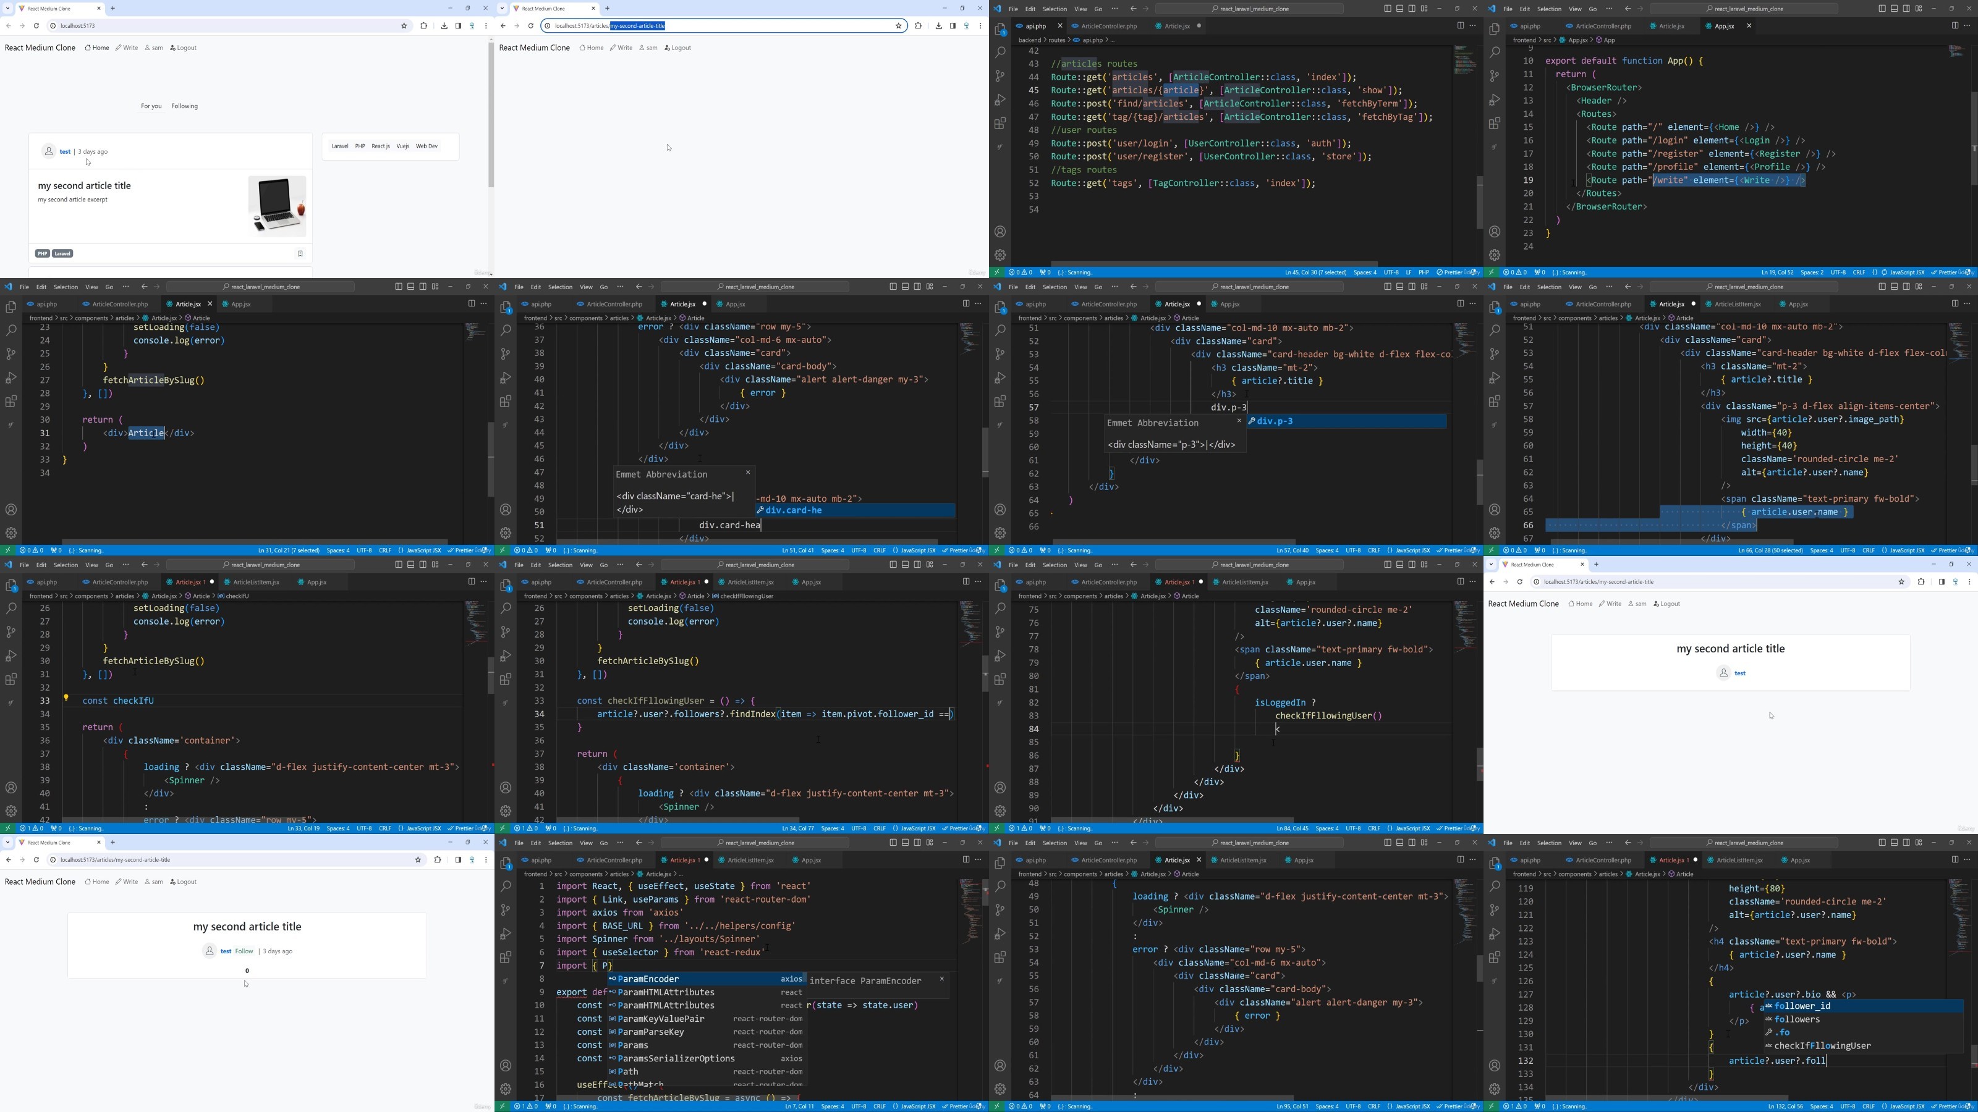Click LF end-of-line in the api.php status bar
Screen dimensions: 1978x1112
pos(1408,272)
